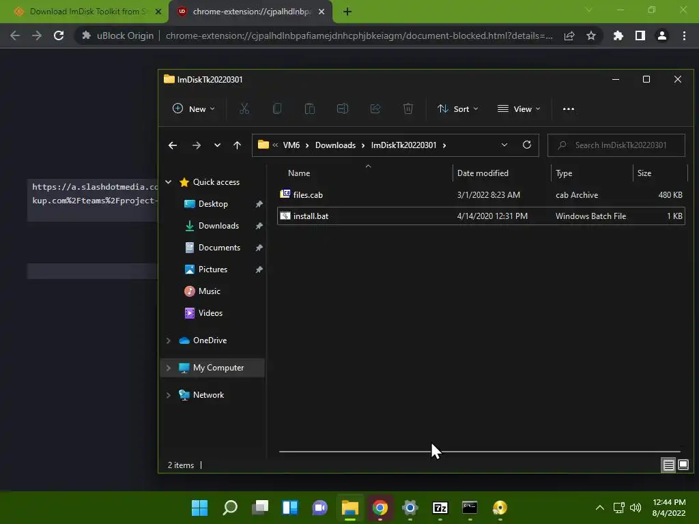
Task: Click the Paste clipboard icon in Explorer toolbar
Action: coord(310,108)
